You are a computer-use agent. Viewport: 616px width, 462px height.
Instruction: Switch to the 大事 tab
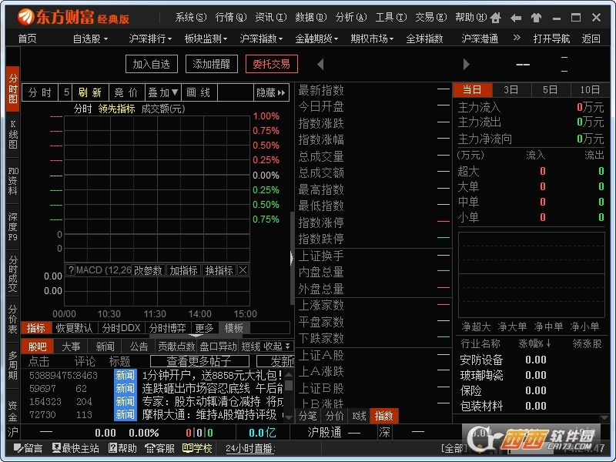pyautogui.click(x=71, y=346)
